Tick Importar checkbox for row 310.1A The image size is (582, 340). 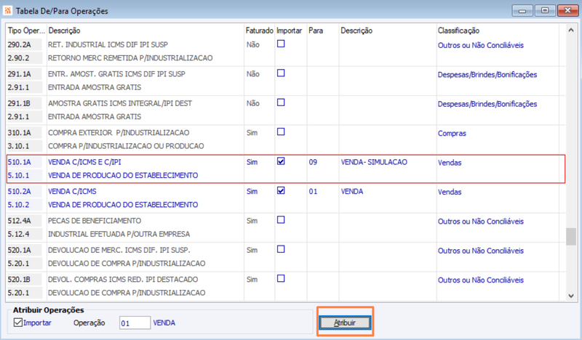pos(281,131)
